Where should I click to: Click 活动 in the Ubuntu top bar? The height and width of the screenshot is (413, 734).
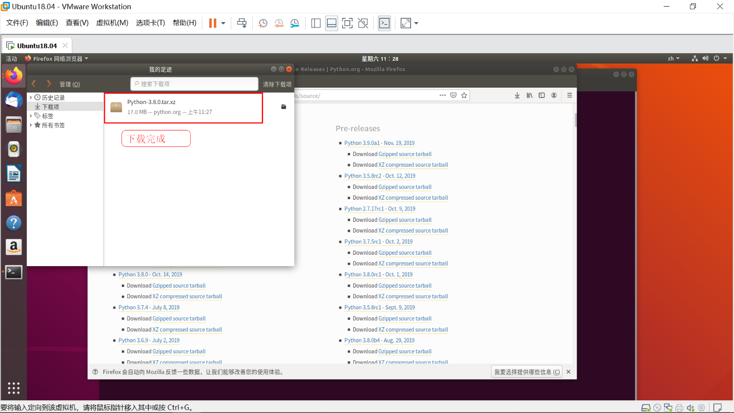coord(11,59)
